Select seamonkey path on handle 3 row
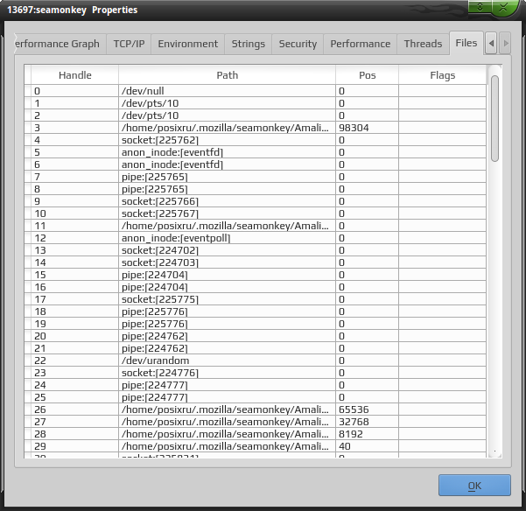This screenshot has height=511, width=526. coord(225,128)
